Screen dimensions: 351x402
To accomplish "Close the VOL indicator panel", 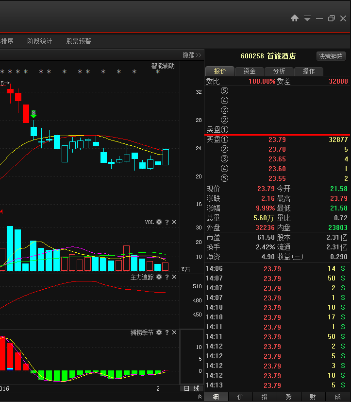I will pos(174,222).
